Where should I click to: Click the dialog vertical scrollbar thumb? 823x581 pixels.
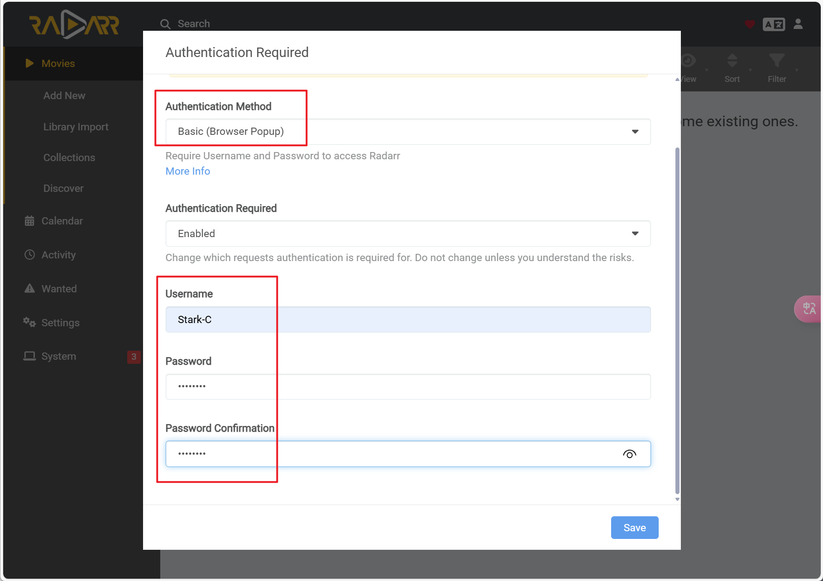(x=677, y=320)
